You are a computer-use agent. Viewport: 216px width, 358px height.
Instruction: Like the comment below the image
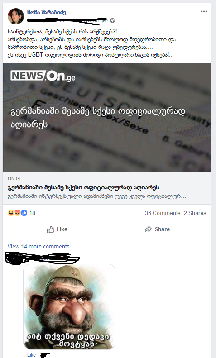click(x=31, y=355)
